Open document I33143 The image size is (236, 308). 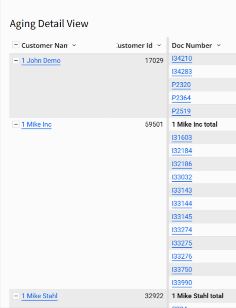(182, 190)
